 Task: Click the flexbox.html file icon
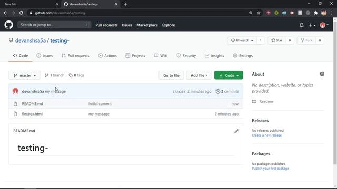(x=15, y=114)
